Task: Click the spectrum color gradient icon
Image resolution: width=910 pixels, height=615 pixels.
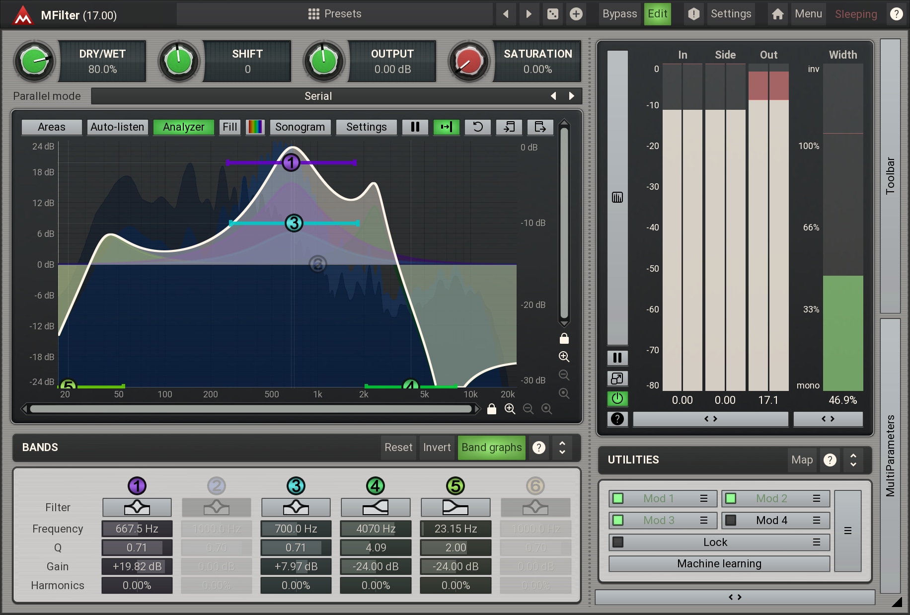Action: coord(255,127)
